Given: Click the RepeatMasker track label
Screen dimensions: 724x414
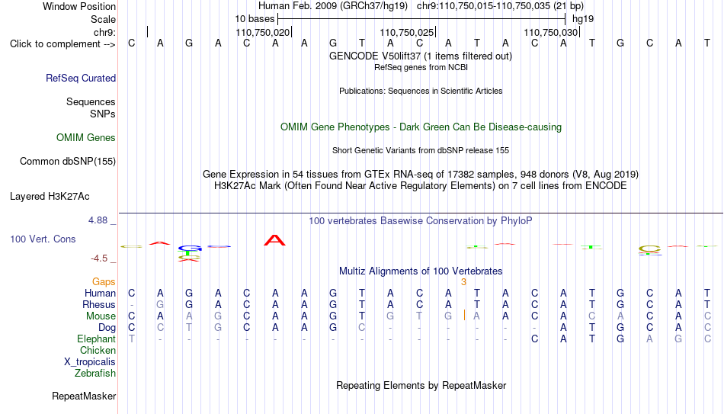Looking at the screenshot, I should coord(84,396).
